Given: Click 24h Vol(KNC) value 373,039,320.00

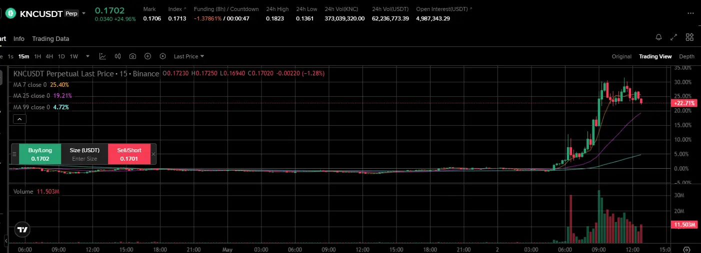Looking at the screenshot, I should [x=344, y=18].
